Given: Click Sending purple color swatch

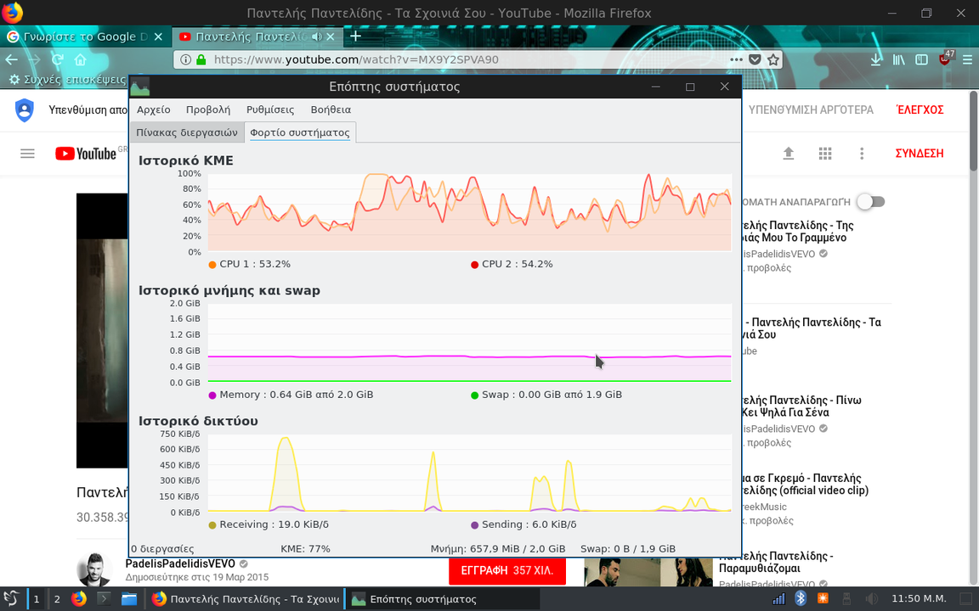Looking at the screenshot, I should coord(474,525).
